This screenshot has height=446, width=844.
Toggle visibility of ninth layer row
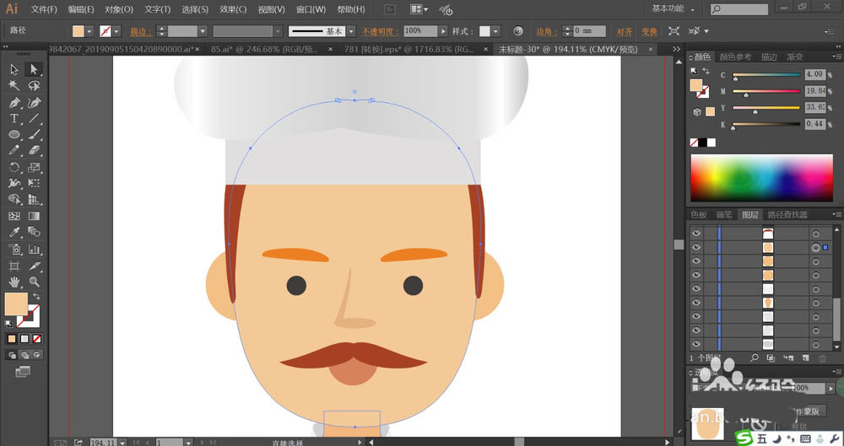696,344
